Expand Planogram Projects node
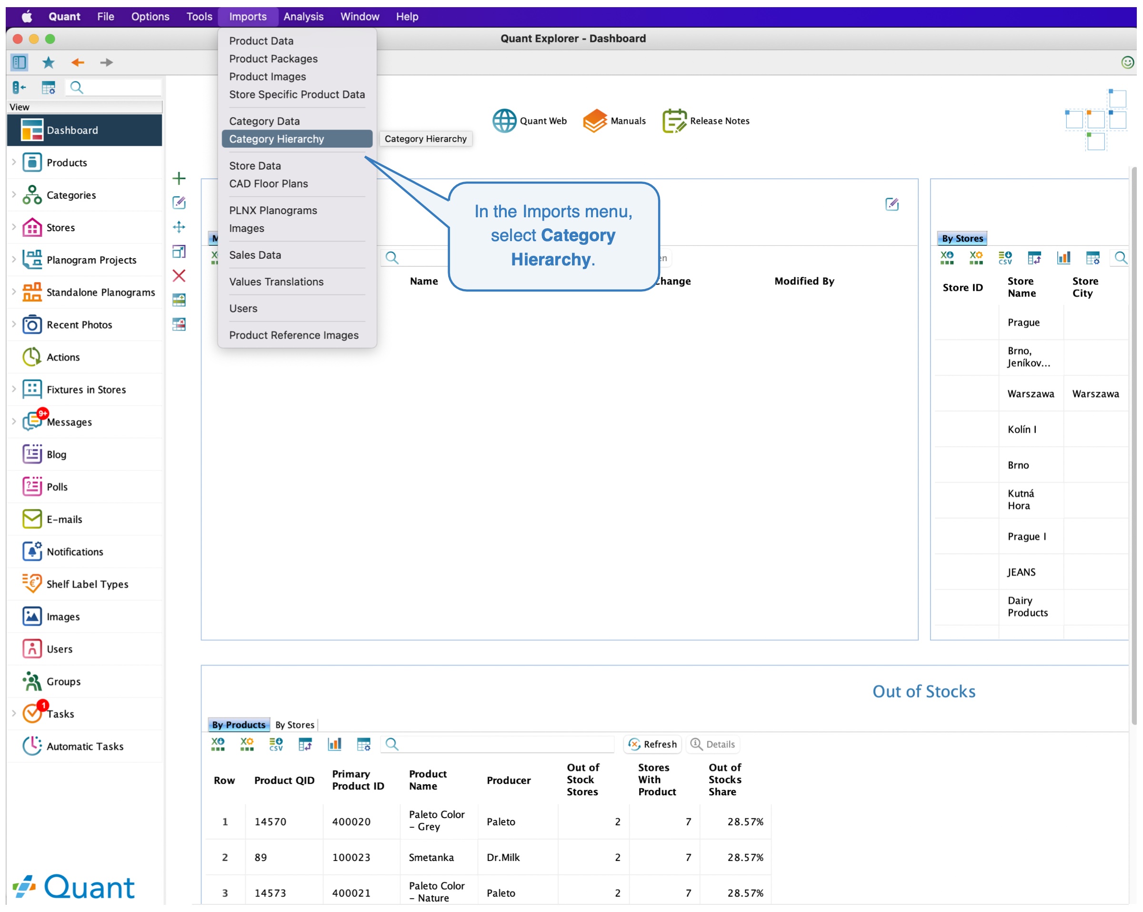Screen dimensions: 1143x912 click(14, 259)
